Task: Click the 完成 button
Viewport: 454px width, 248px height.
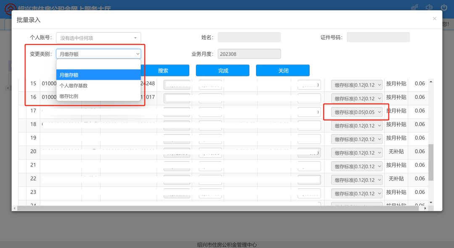Action: click(222, 70)
